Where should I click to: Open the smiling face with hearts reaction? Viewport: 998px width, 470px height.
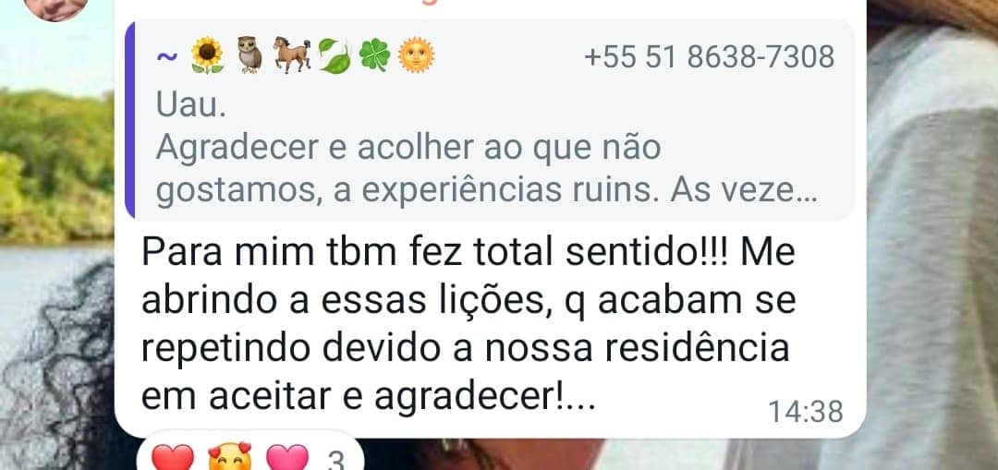(x=230, y=457)
